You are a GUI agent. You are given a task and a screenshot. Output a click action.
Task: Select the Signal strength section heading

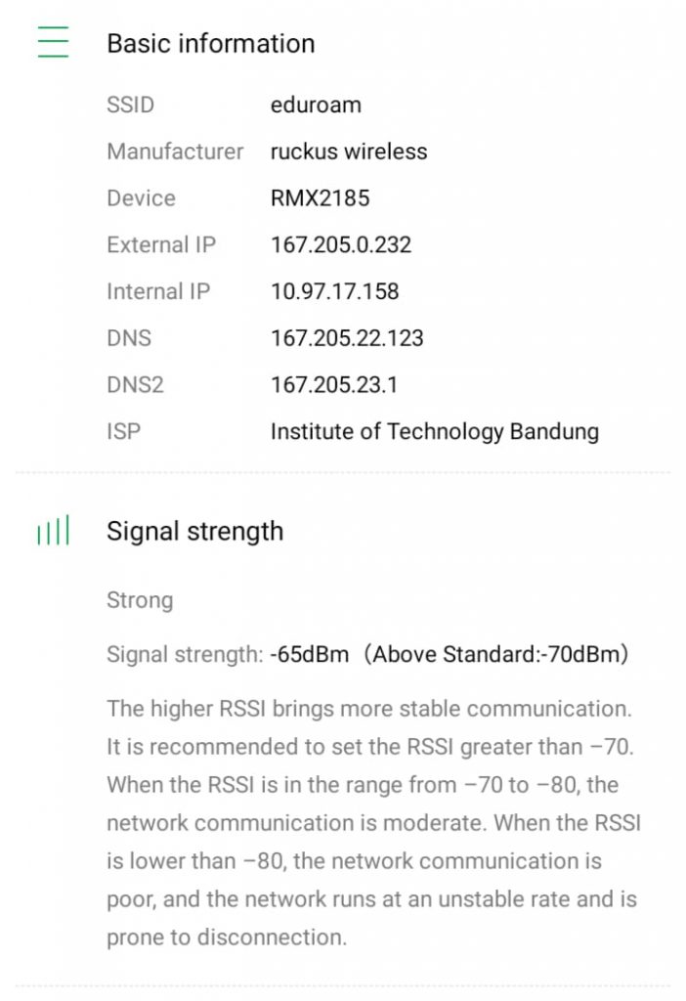194,532
